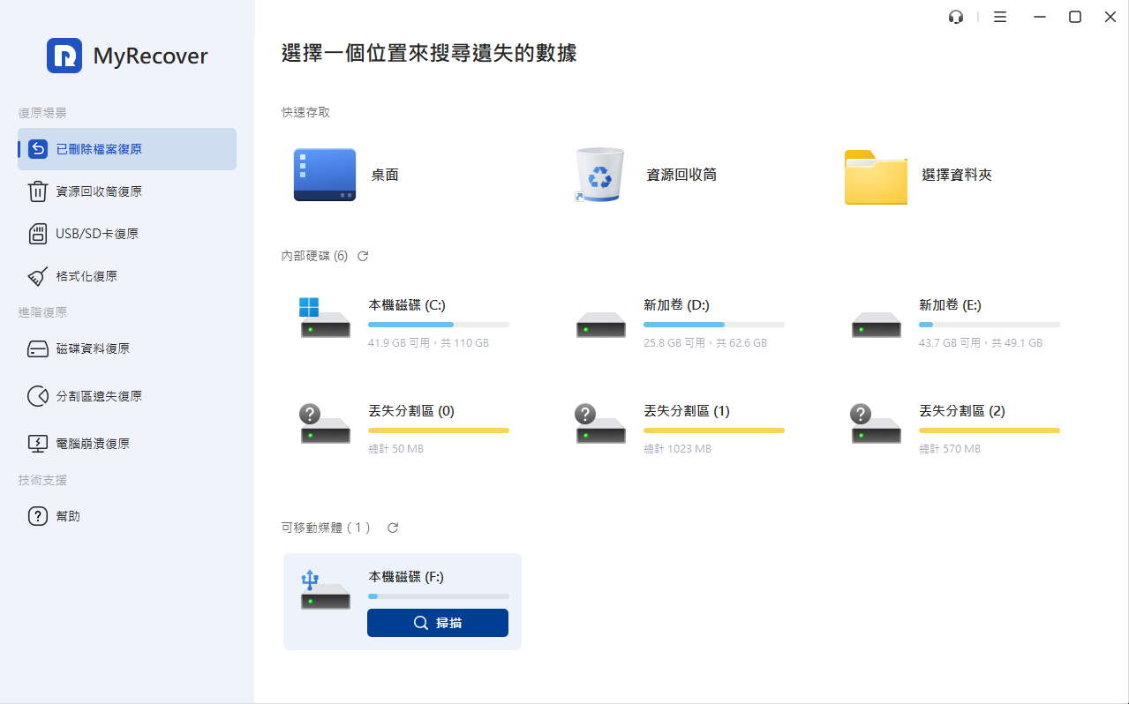Click the desktop icon labeled 桌面
Screen dimensions: 1129x704
pyautogui.click(x=325, y=175)
